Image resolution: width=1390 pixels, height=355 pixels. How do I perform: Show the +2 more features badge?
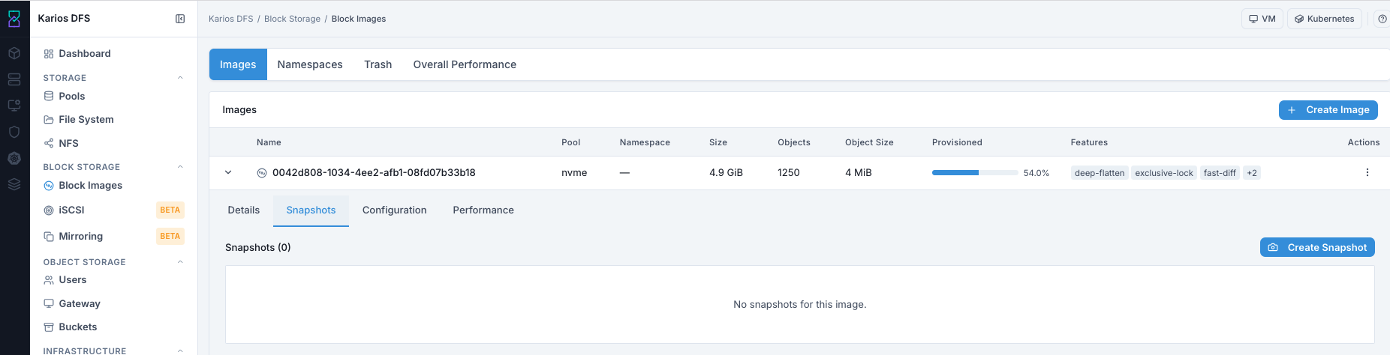click(1252, 173)
